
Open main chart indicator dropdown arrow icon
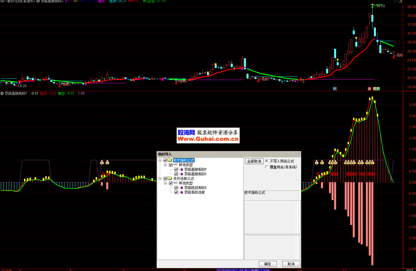(38, 1)
